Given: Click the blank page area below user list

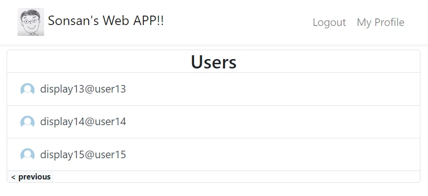Looking at the screenshot, I should (214, 190).
